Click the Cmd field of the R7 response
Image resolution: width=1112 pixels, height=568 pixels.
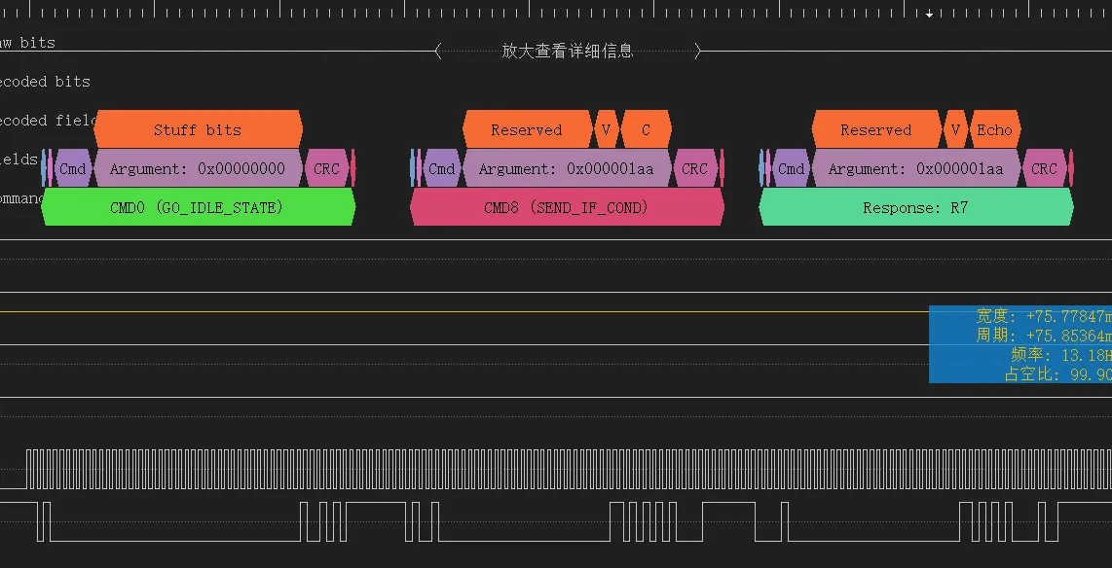pyautogui.click(x=792, y=168)
